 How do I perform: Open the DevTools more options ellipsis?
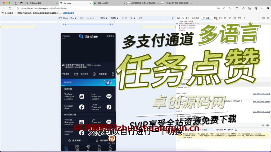(259, 18)
